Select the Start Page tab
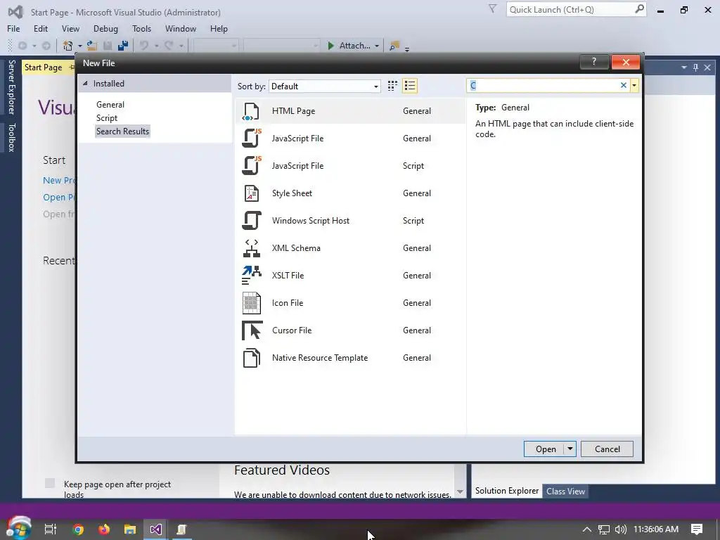Screen dimensions: 720x540 coord(43,67)
